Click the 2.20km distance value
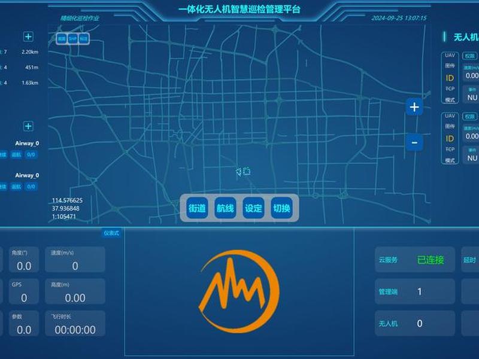 (x=30, y=52)
